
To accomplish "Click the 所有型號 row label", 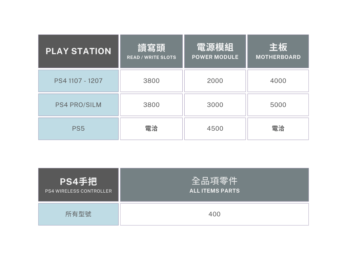I will point(78,214).
